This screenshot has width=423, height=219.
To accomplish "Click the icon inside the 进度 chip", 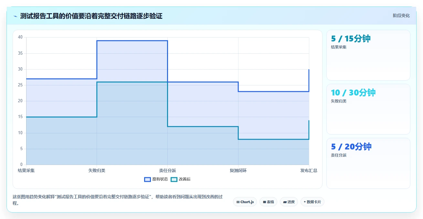I will click(x=285, y=202).
